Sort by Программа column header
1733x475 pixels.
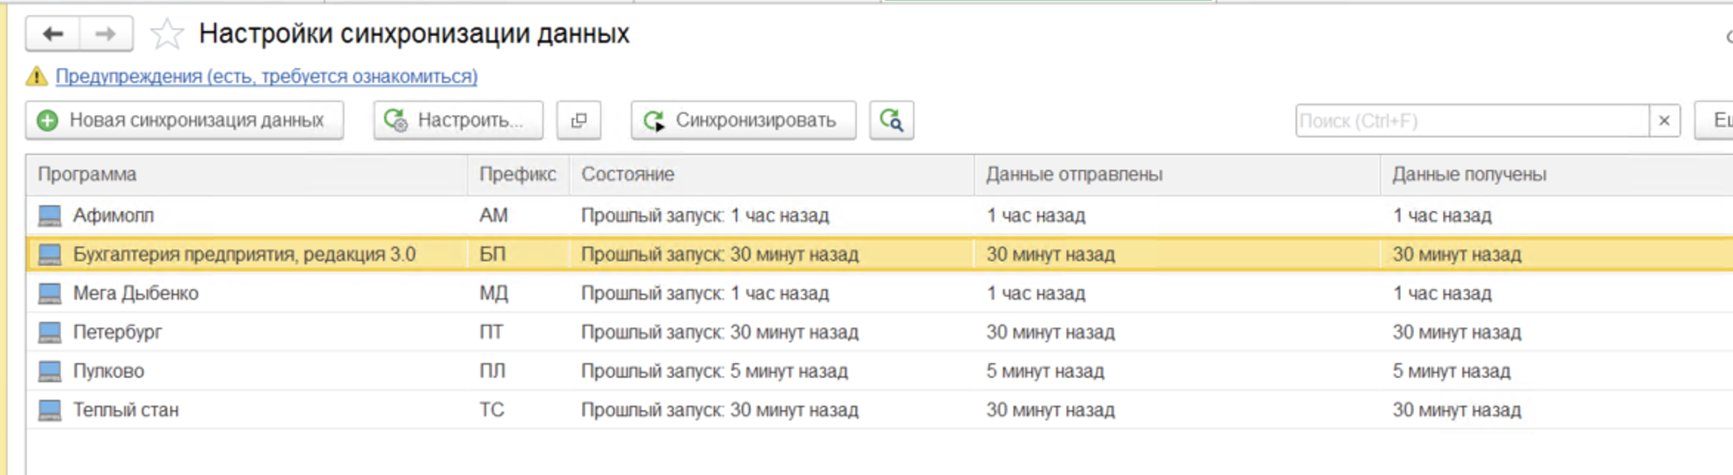[87, 175]
